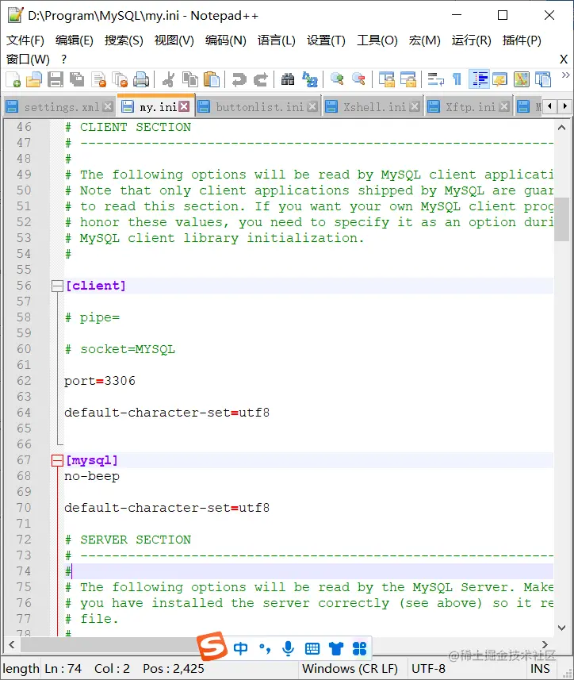Viewport: 574px width, 680px height.
Task: Click the Paste clipboard icon
Action: (212, 80)
